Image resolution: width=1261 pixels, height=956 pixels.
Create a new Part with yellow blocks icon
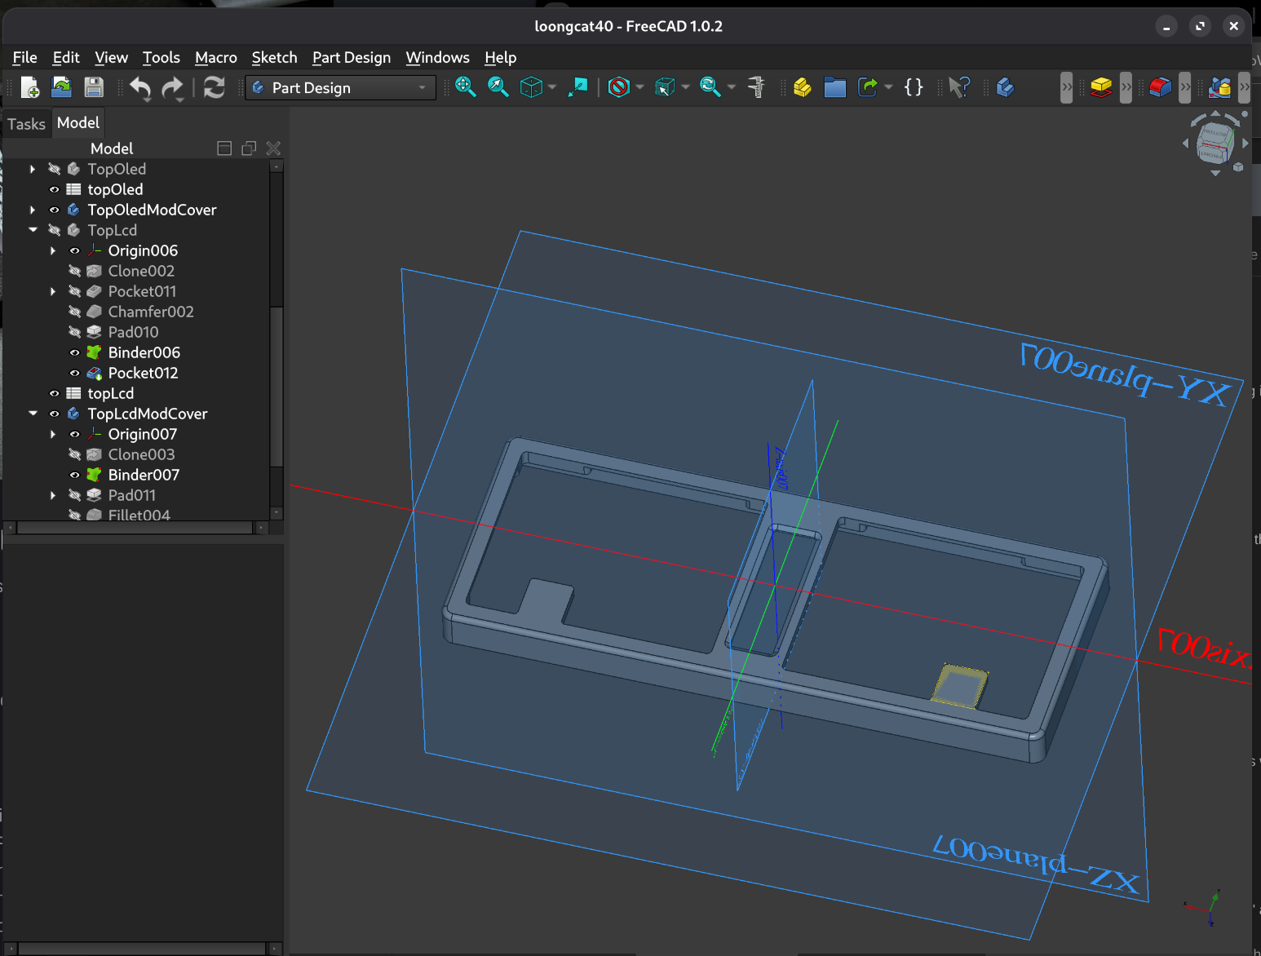802,87
